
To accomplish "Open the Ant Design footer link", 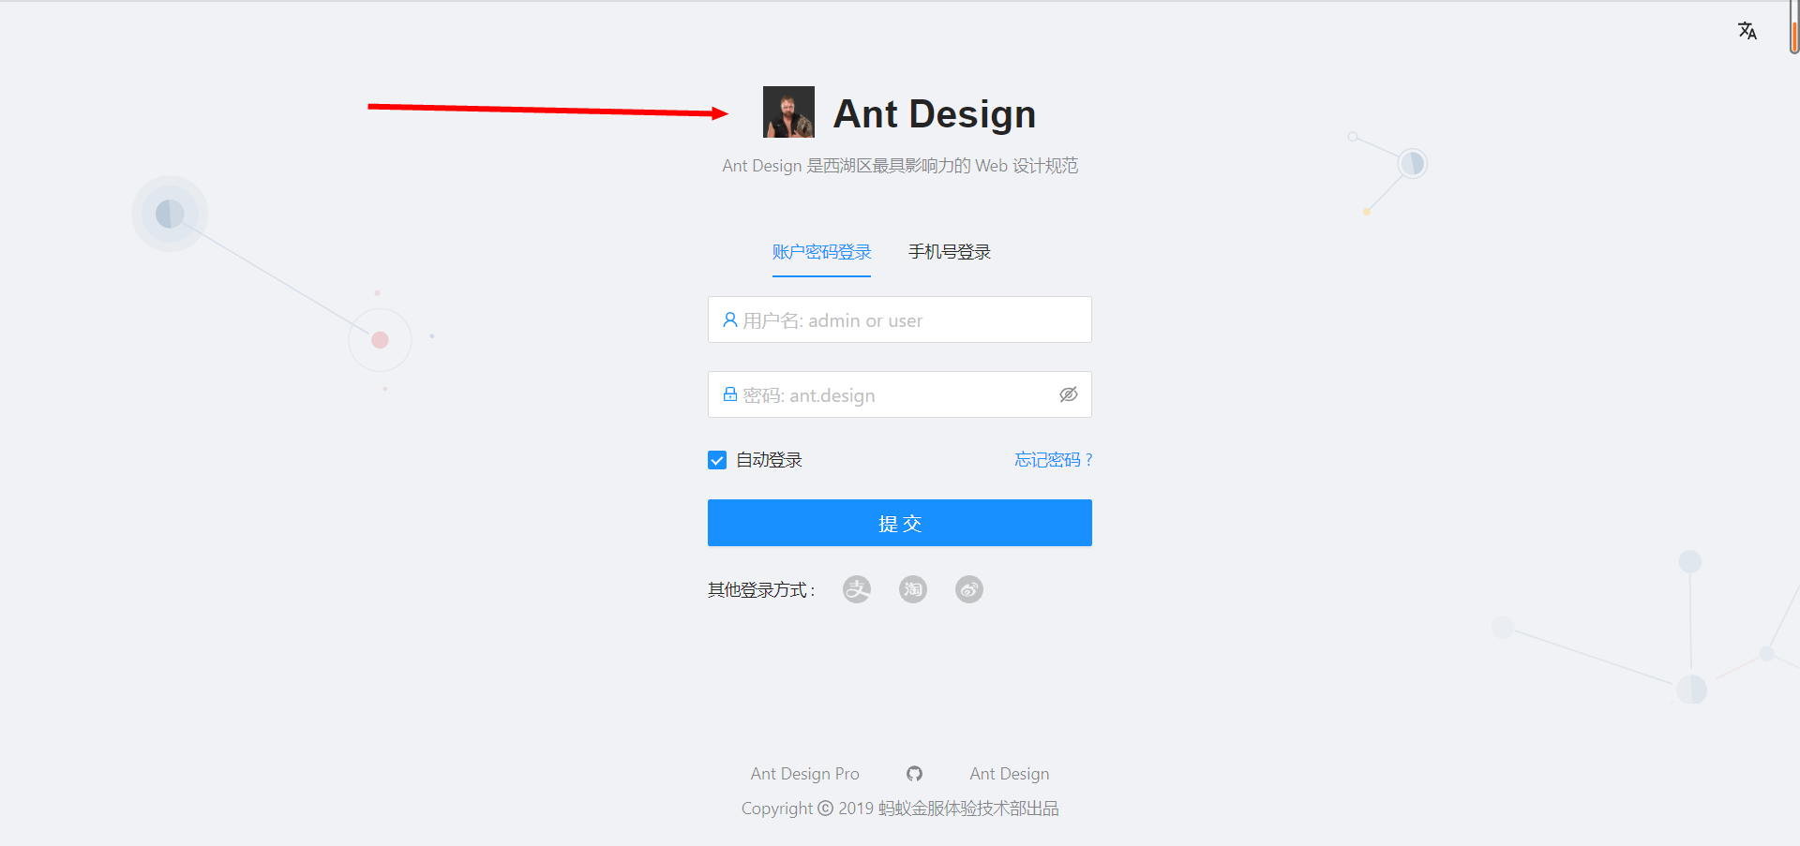I will [1009, 773].
